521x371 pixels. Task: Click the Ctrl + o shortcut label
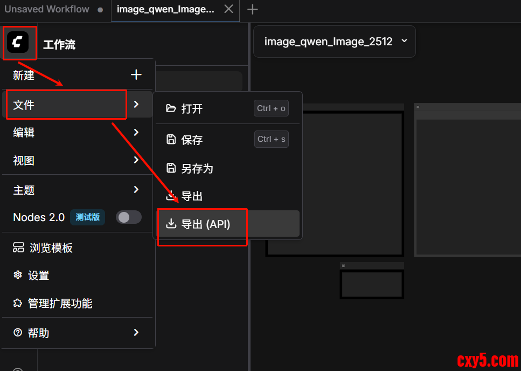click(271, 108)
